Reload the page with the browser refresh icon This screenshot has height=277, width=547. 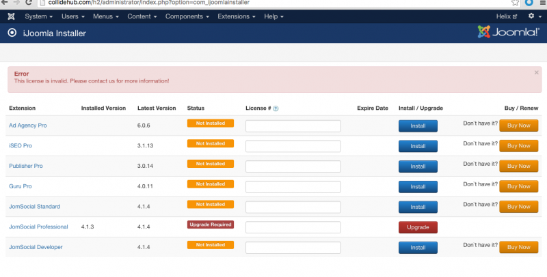(29, 3)
